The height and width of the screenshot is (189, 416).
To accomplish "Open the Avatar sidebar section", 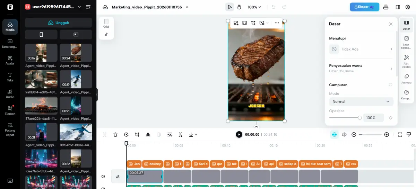I will 10,61.
